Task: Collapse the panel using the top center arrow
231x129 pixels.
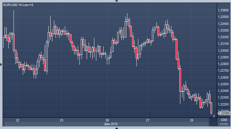Action: point(116,1)
